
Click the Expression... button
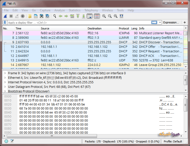tap(171, 22)
